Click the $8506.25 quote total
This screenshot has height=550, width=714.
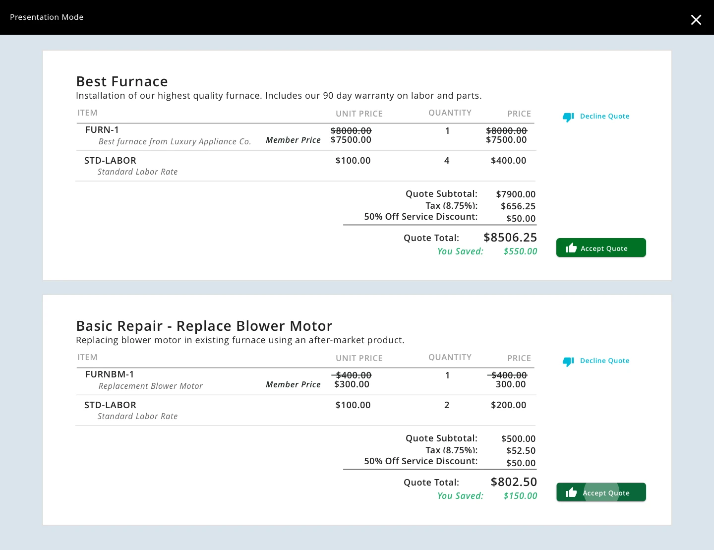[510, 238]
